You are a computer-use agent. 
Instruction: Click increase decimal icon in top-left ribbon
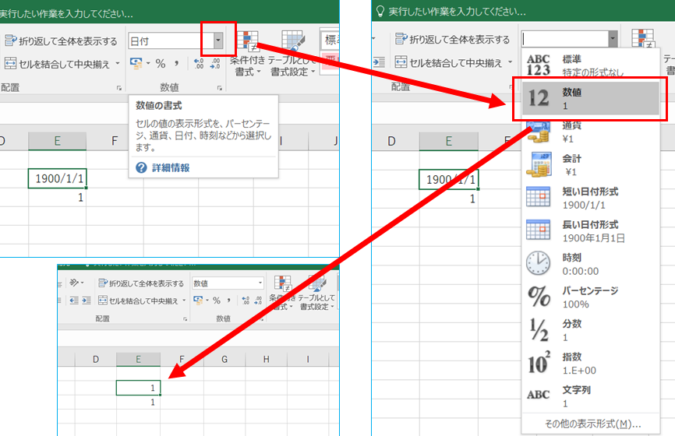tap(199, 63)
